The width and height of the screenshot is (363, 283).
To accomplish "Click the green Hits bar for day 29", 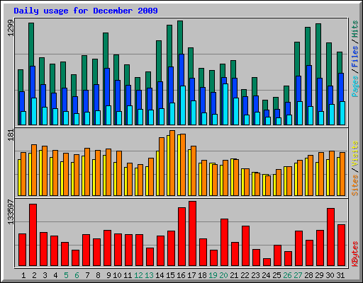I will coord(318,51).
